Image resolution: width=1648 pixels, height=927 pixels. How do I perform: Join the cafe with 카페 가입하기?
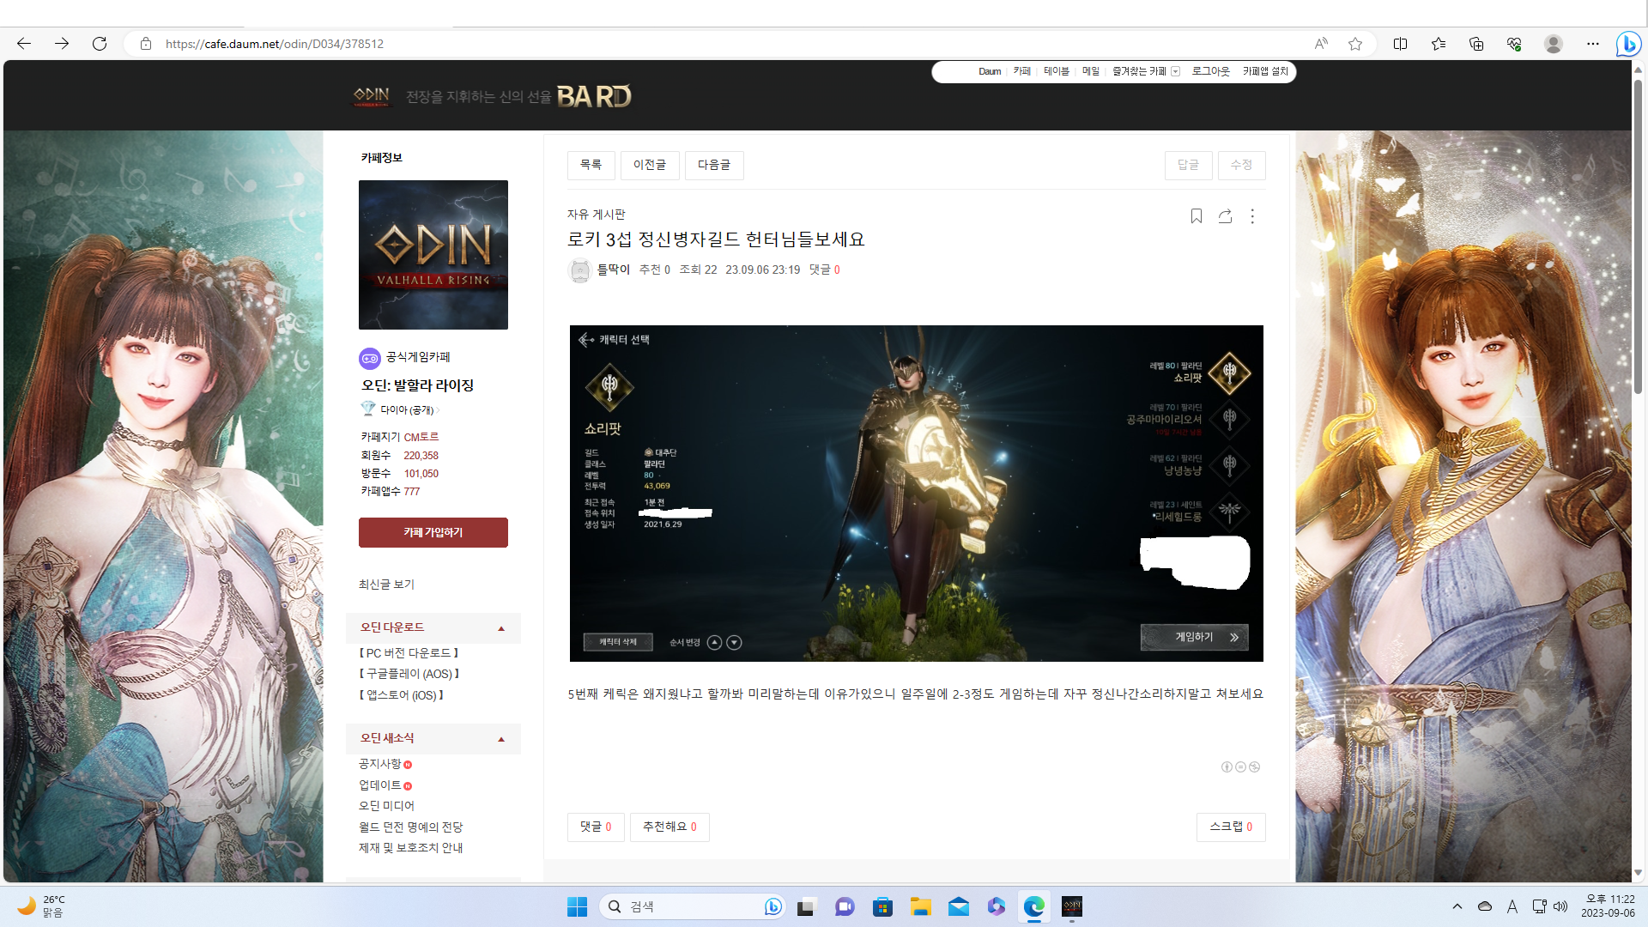pos(433,532)
